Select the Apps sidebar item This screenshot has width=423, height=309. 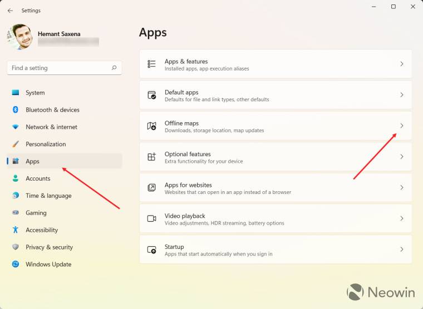(64, 161)
